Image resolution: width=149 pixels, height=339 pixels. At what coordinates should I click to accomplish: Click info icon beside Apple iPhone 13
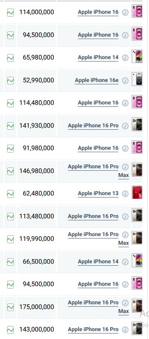(125, 194)
